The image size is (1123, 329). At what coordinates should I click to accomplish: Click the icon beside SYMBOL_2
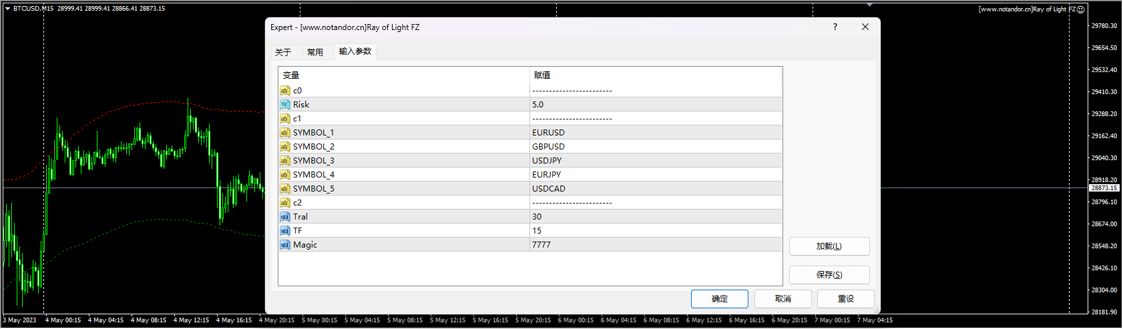coord(285,147)
